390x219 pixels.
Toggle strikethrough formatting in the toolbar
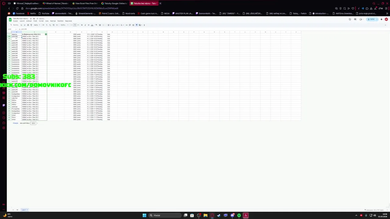[x=88, y=25]
